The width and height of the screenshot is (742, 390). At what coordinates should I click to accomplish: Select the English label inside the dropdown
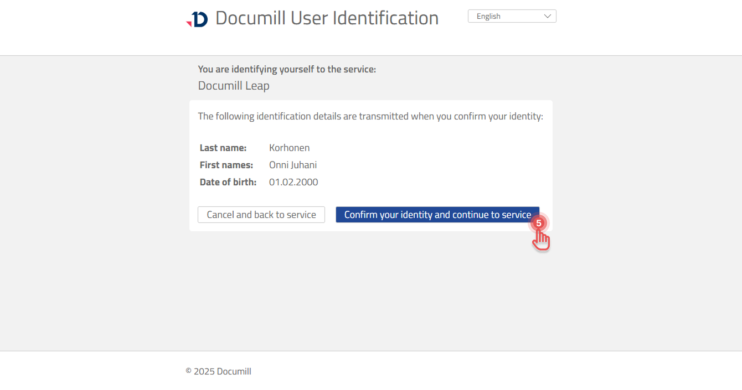488,15
